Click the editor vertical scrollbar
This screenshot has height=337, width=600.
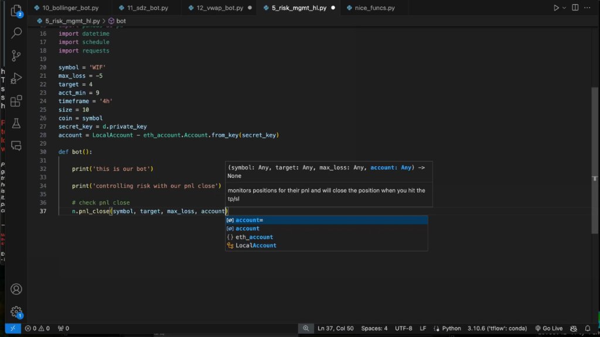click(x=595, y=160)
